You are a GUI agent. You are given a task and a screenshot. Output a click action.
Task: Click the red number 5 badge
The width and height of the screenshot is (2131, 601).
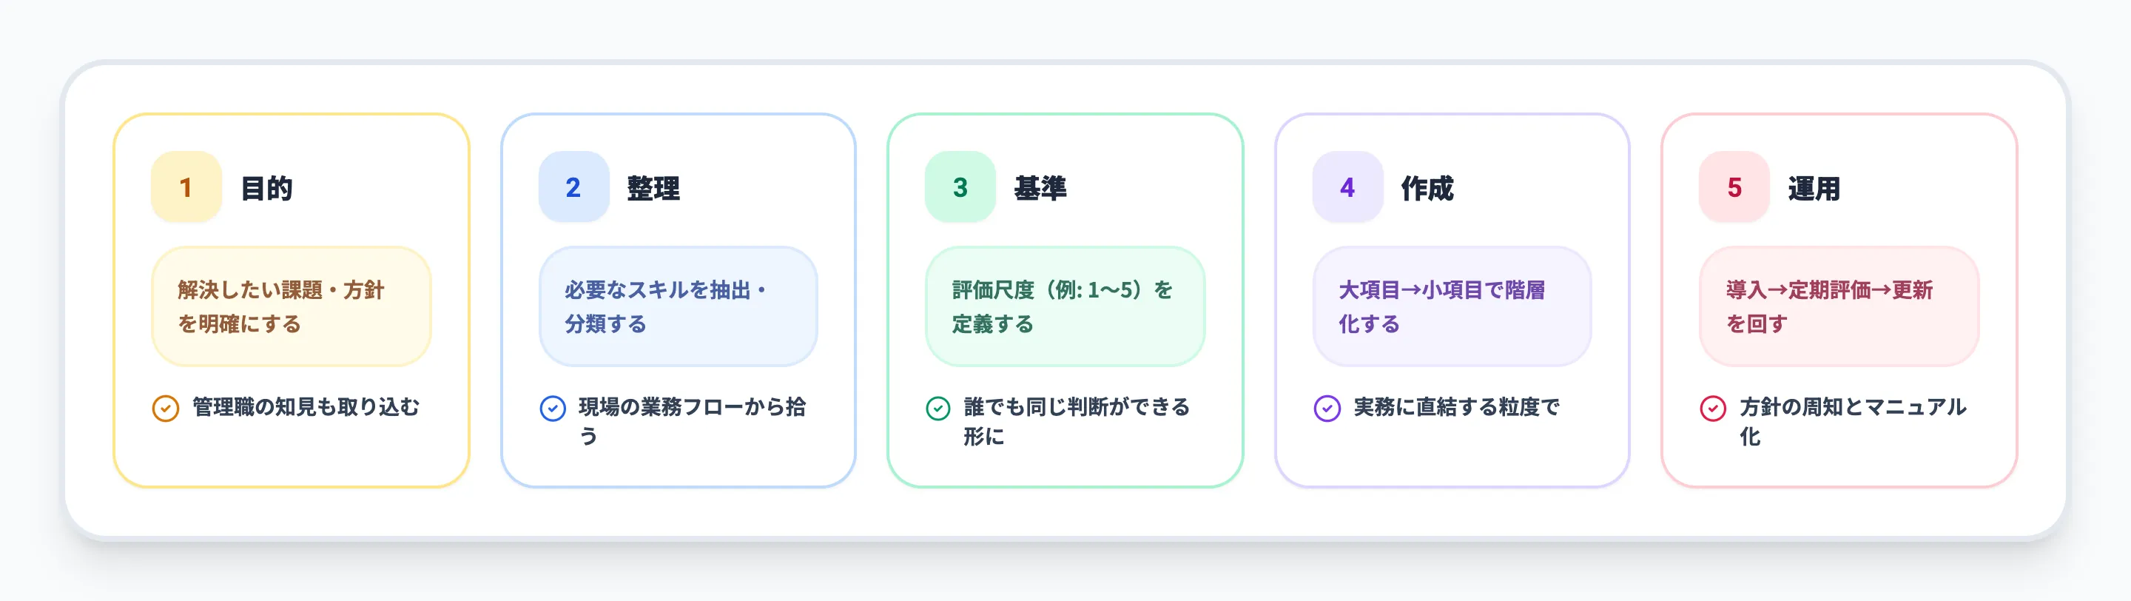click(x=1734, y=187)
